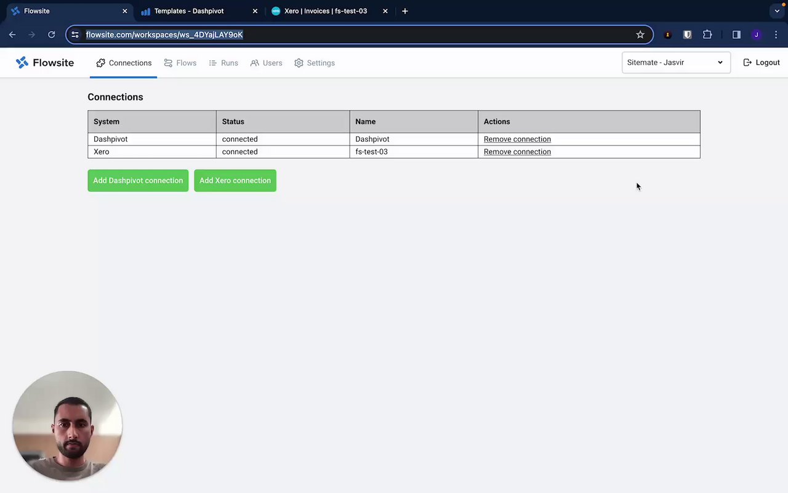The width and height of the screenshot is (788, 493).
Task: Click the Connections page heading
Action: click(115, 97)
